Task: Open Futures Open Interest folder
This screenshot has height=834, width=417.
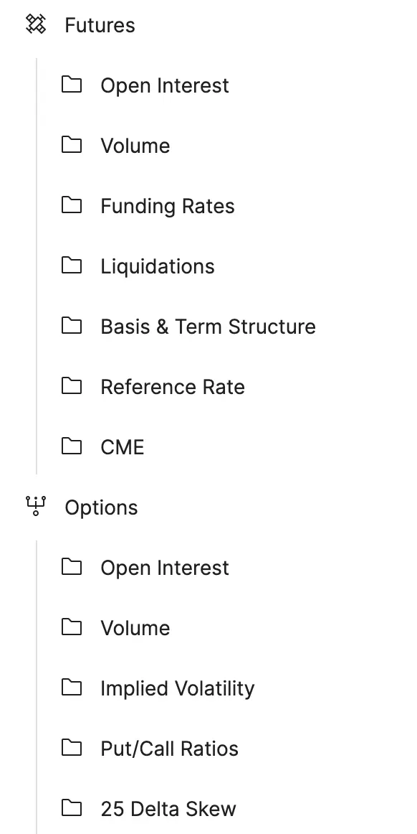Action: 165,85
